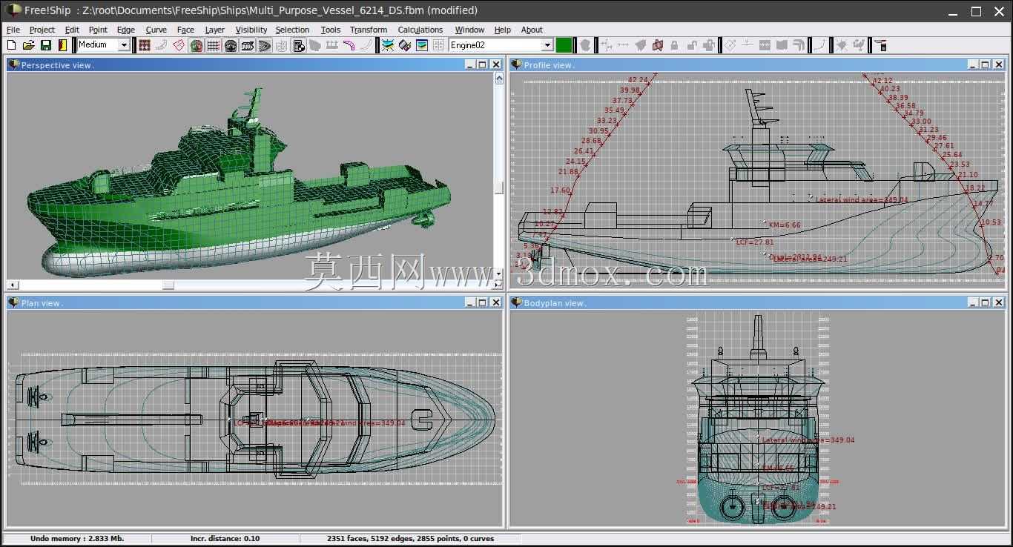Click greyed hull icon right of calculator
The height and width of the screenshot is (547, 1013).
click(x=315, y=45)
